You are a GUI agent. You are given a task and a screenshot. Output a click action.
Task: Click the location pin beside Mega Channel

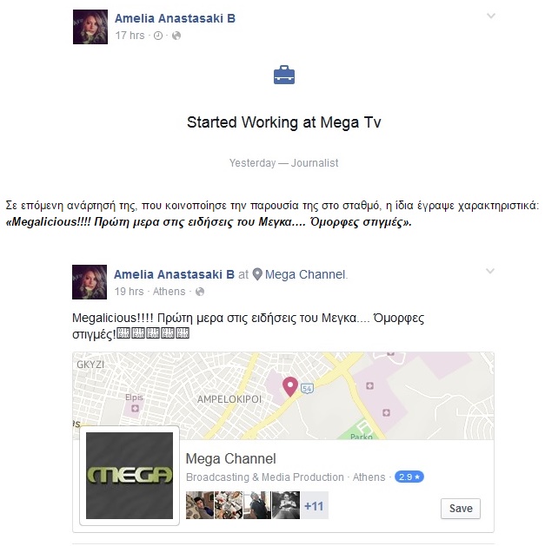click(x=257, y=274)
